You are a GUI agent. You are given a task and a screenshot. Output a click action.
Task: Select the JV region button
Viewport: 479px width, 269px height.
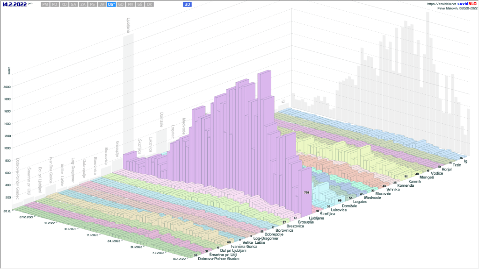pos(102,4)
